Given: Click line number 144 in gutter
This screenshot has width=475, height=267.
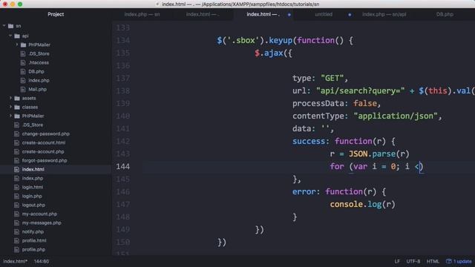Looking at the screenshot, I should 122,166.
